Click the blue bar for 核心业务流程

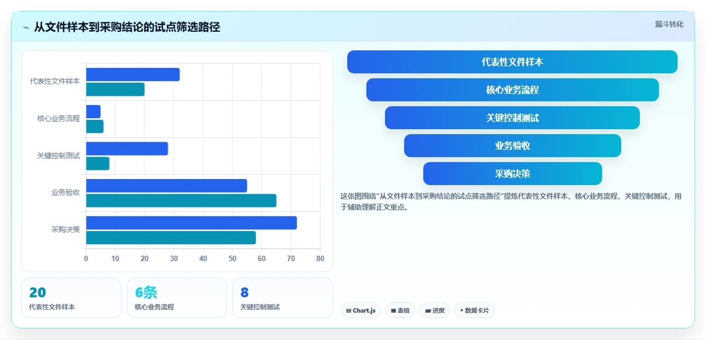pos(94,112)
